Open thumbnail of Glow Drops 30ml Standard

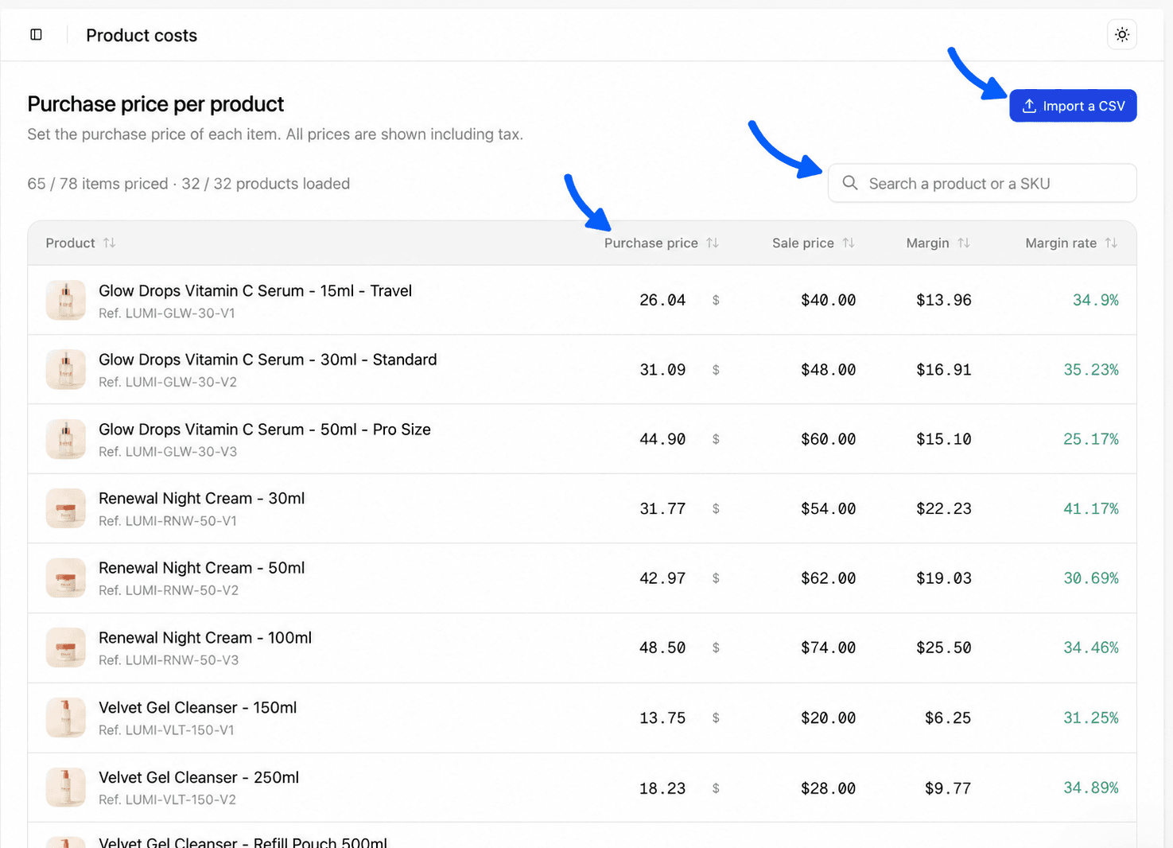(x=66, y=370)
